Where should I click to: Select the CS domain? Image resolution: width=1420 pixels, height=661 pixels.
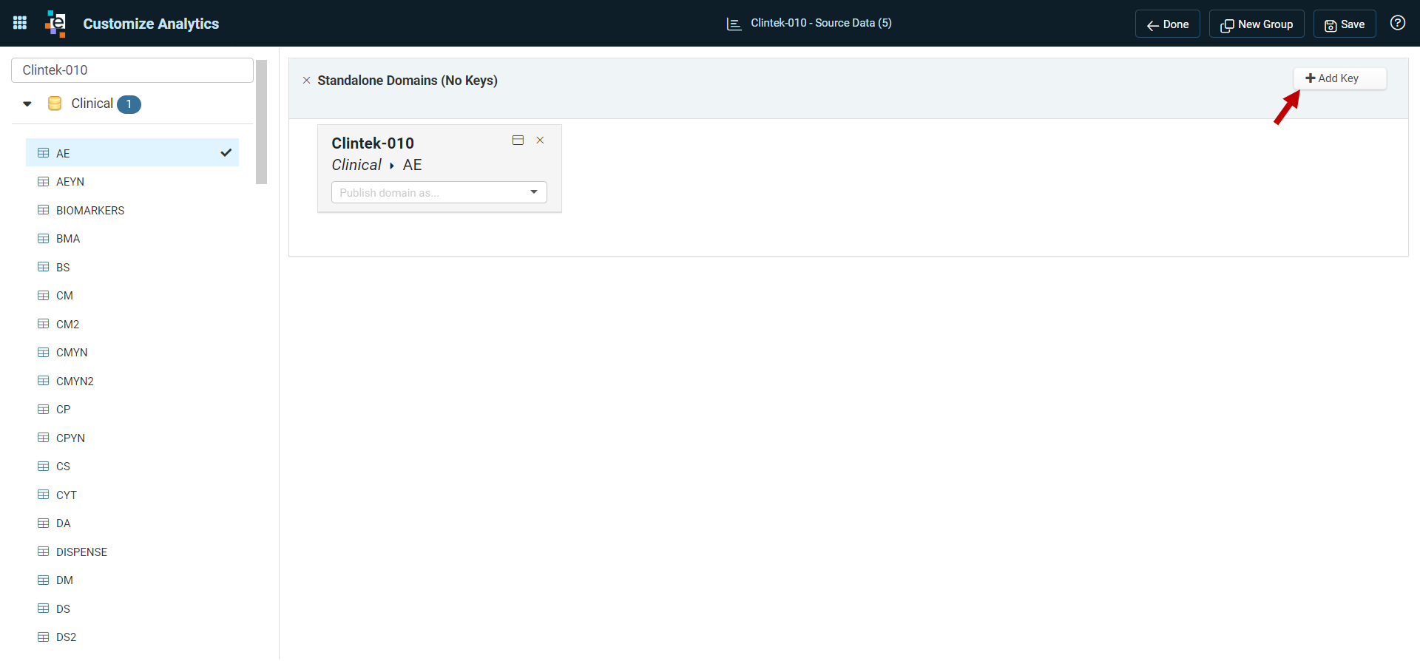tap(63, 467)
